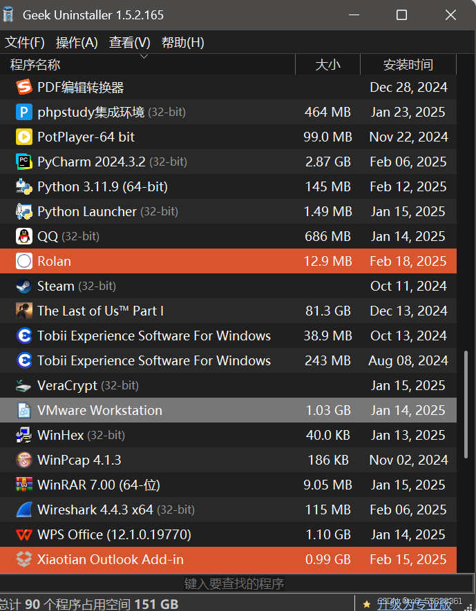Select Tobii Experience entry dated Aug 08, 2024
Viewport: 476px width, 611px height.
(x=154, y=360)
